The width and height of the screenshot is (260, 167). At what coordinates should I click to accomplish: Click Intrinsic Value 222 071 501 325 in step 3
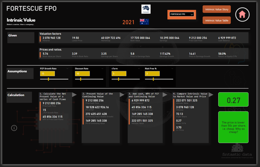142,121
